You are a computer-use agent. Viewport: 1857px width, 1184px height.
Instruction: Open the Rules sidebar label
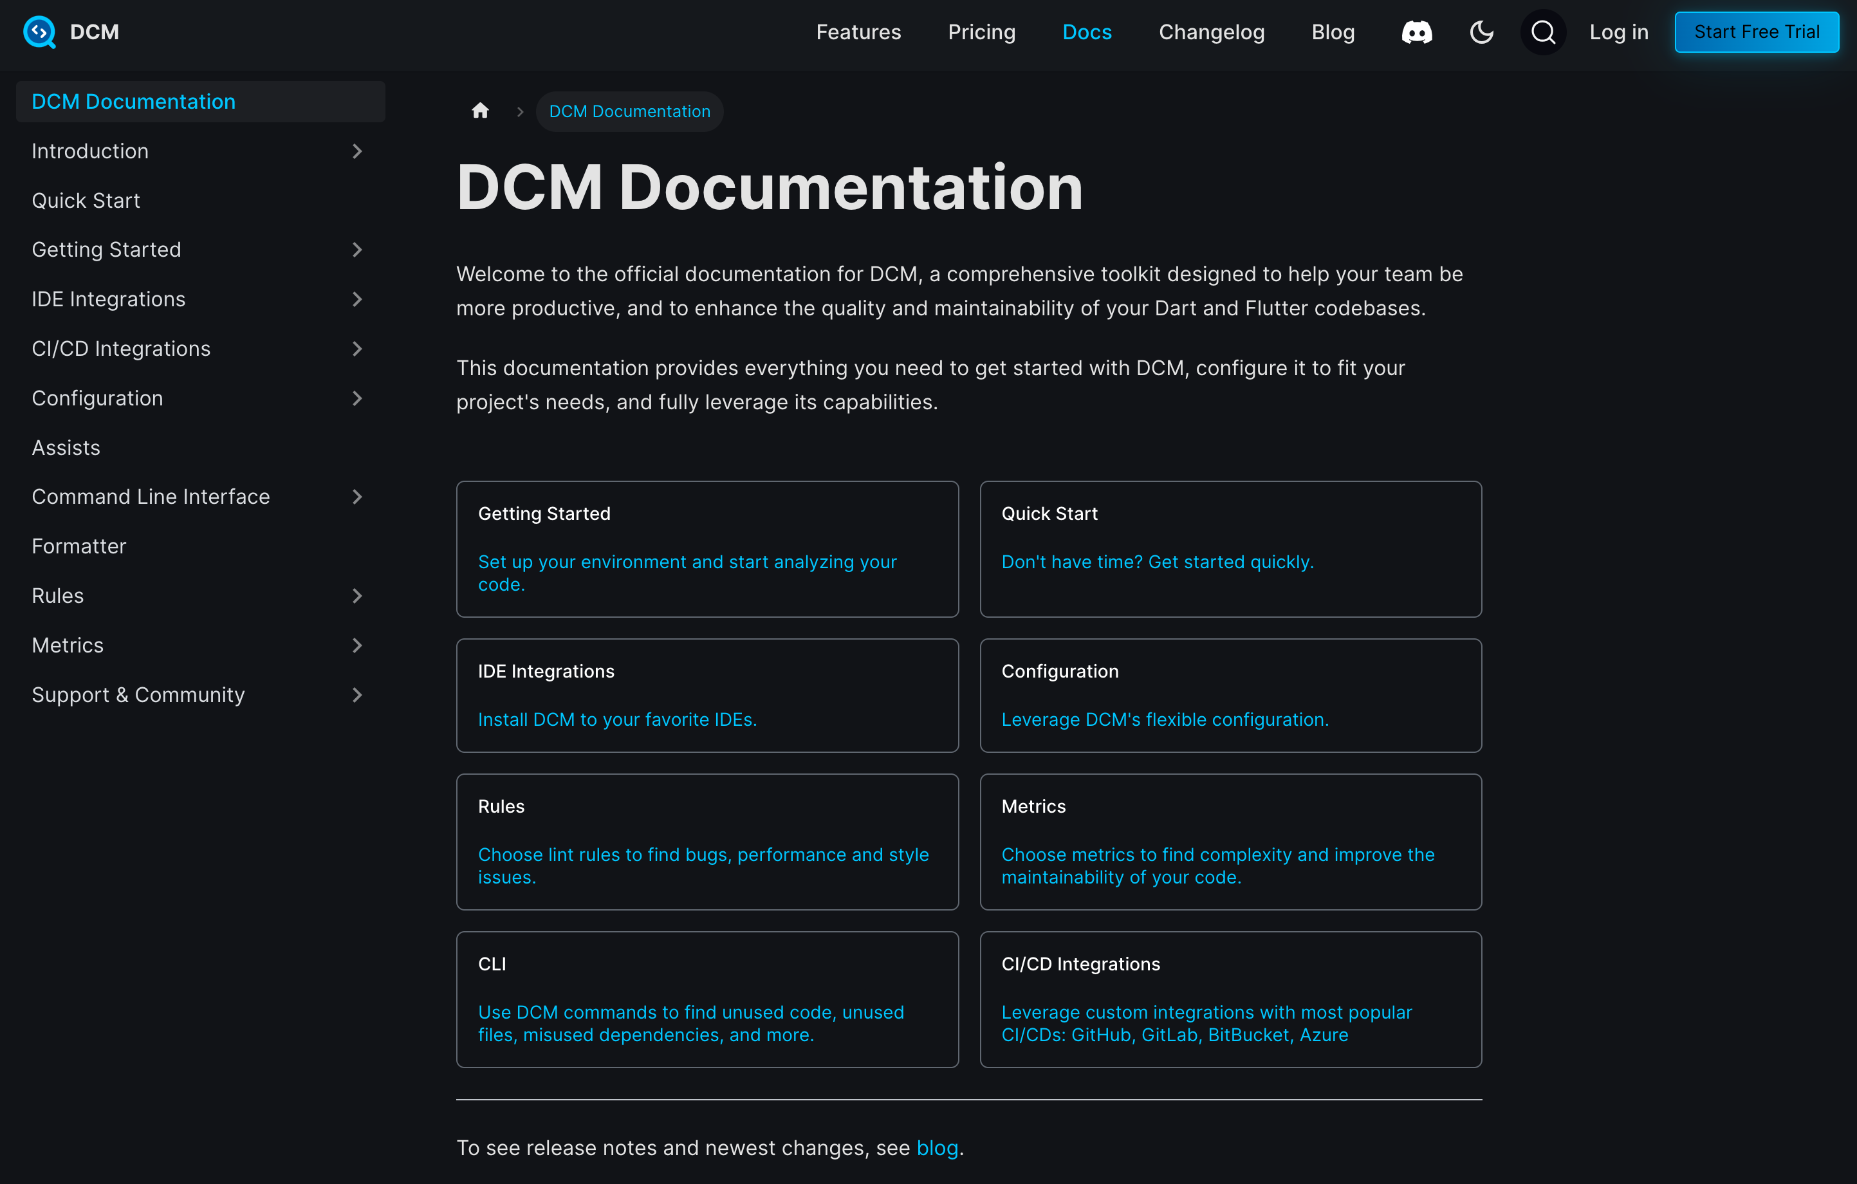(57, 595)
